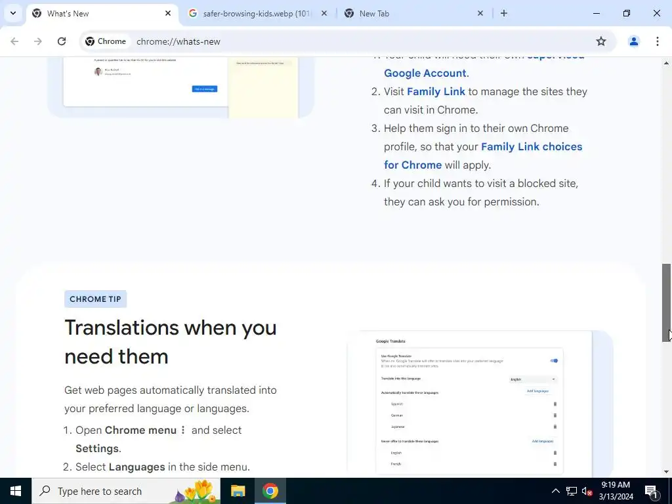
Task: Close the What's New tab
Action: [168, 13]
